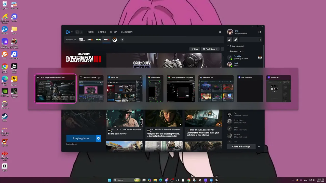Open game settings gear beside Playing Now
Screen dimensions: 326x183
click(x=98, y=139)
